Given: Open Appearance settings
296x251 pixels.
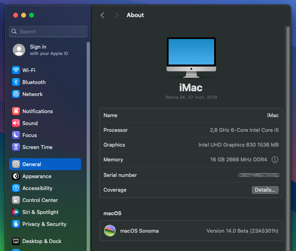Looking at the screenshot, I should [x=45, y=176].
